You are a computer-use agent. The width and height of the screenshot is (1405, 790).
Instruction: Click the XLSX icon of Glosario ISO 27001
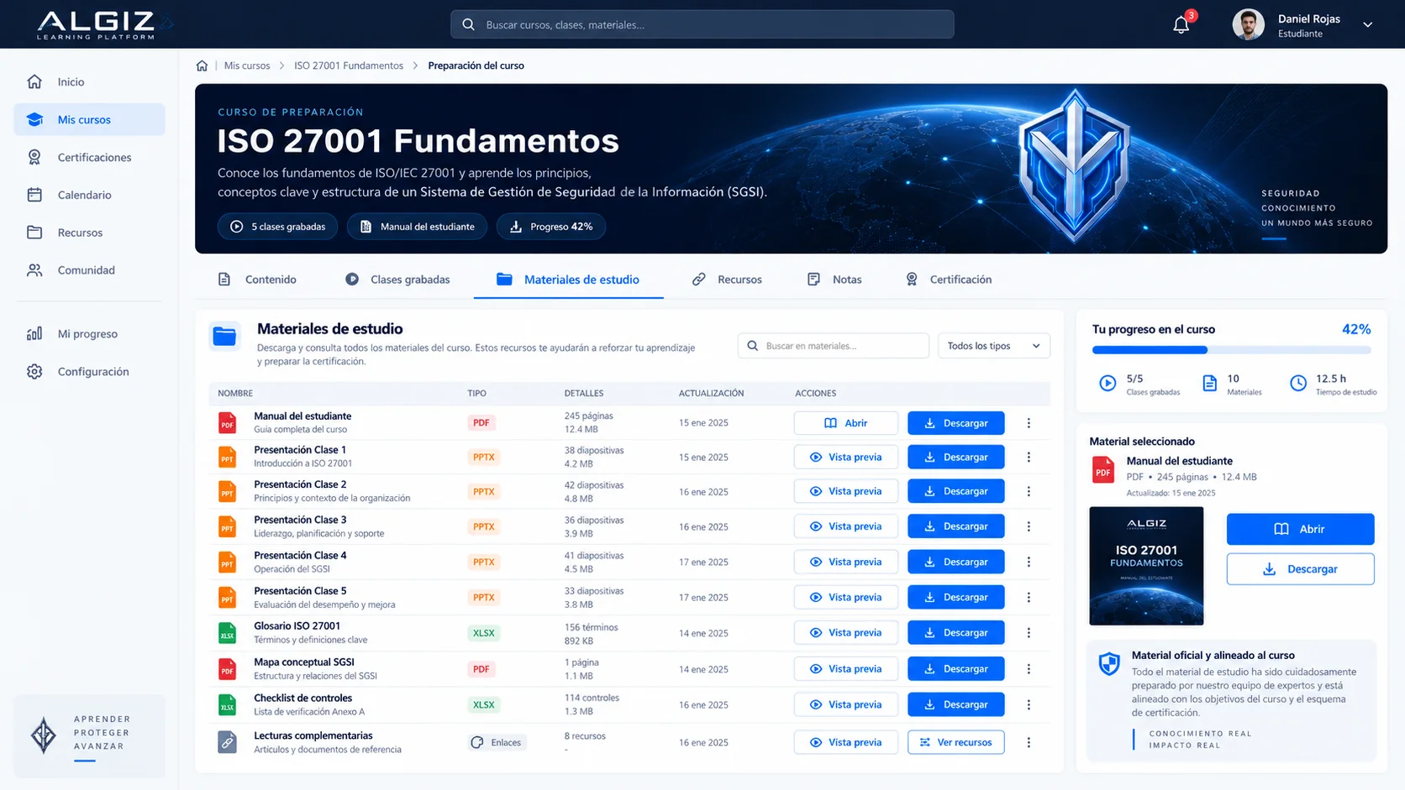(227, 633)
